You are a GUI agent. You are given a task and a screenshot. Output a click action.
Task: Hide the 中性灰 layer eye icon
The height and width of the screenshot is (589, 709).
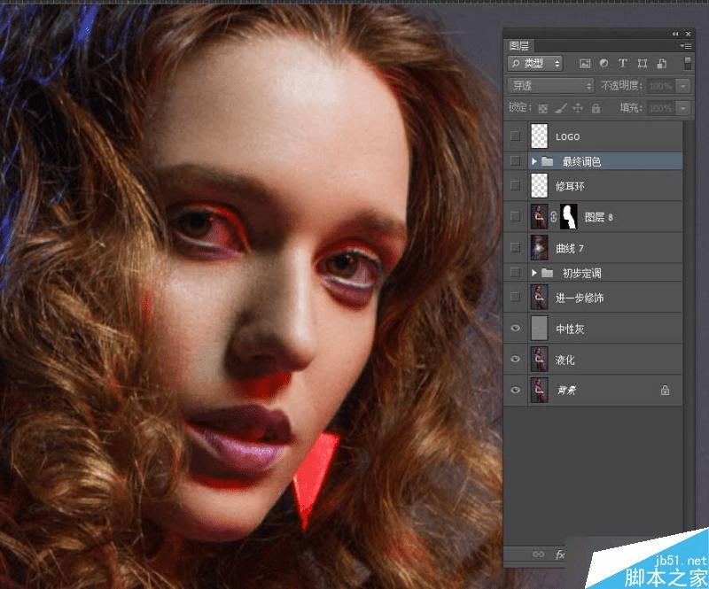(x=515, y=329)
